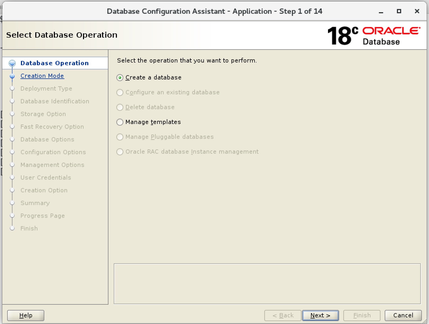Click the Fast Recovery Option step label
Viewport: 429px width, 324px height.
pyautogui.click(x=52, y=127)
